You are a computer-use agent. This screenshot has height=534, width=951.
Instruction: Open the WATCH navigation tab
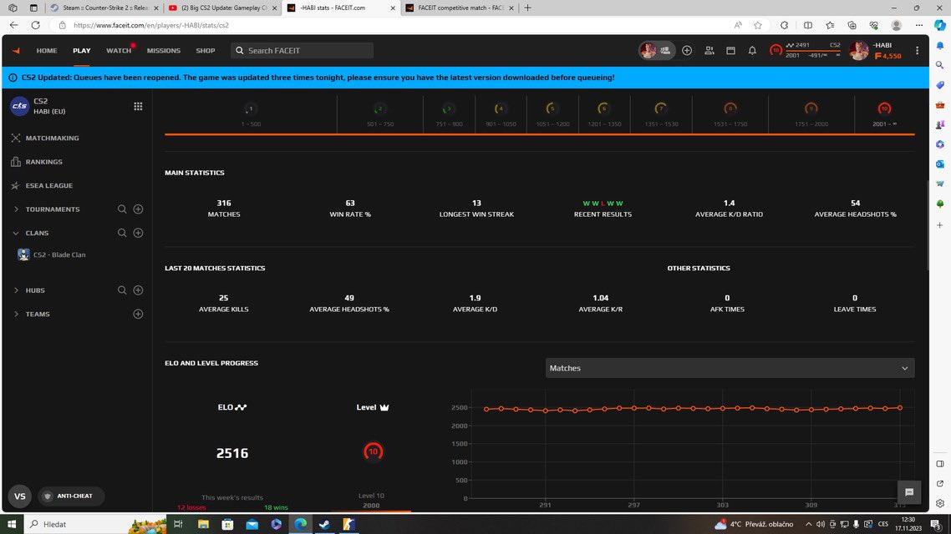pos(119,51)
